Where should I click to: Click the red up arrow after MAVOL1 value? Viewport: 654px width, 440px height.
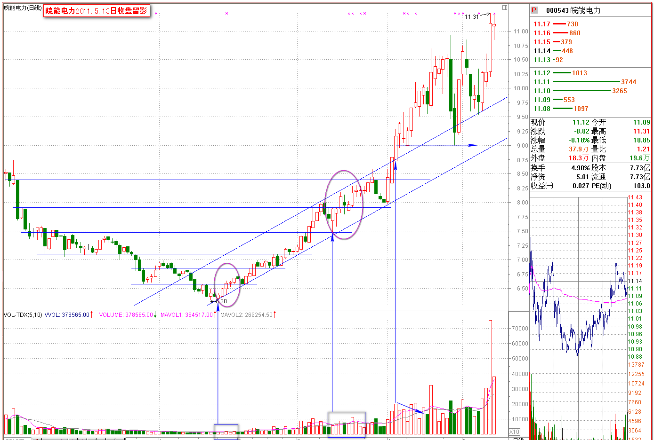pyautogui.click(x=215, y=314)
